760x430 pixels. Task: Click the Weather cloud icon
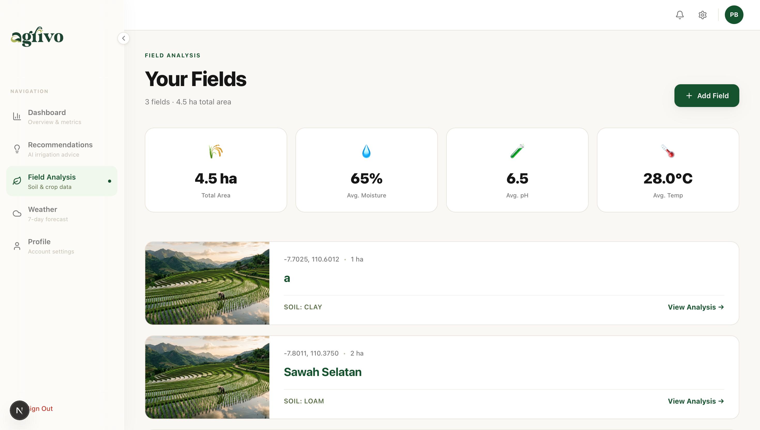pos(17,213)
